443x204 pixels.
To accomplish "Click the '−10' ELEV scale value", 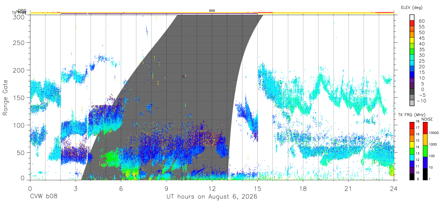I will coord(421,101).
